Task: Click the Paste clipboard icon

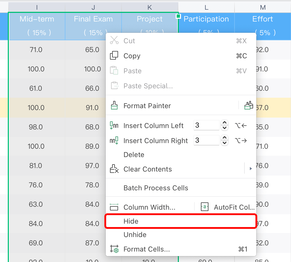Action: click(x=114, y=71)
